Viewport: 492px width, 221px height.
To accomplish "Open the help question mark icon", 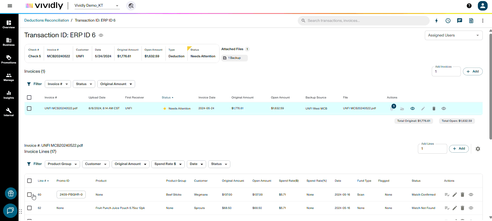I will click(x=469, y=6).
